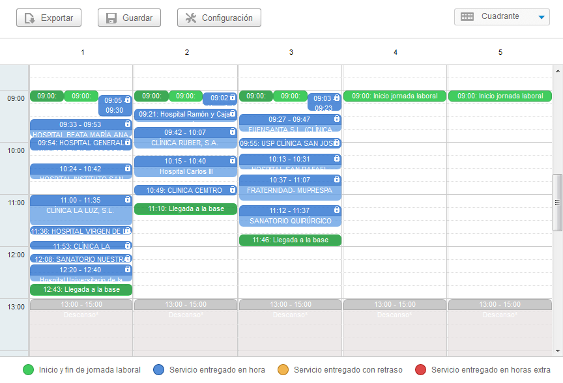Select FRATERNIDAD- MUPRESPA appointment
The image size is (563, 383).
tap(290, 188)
